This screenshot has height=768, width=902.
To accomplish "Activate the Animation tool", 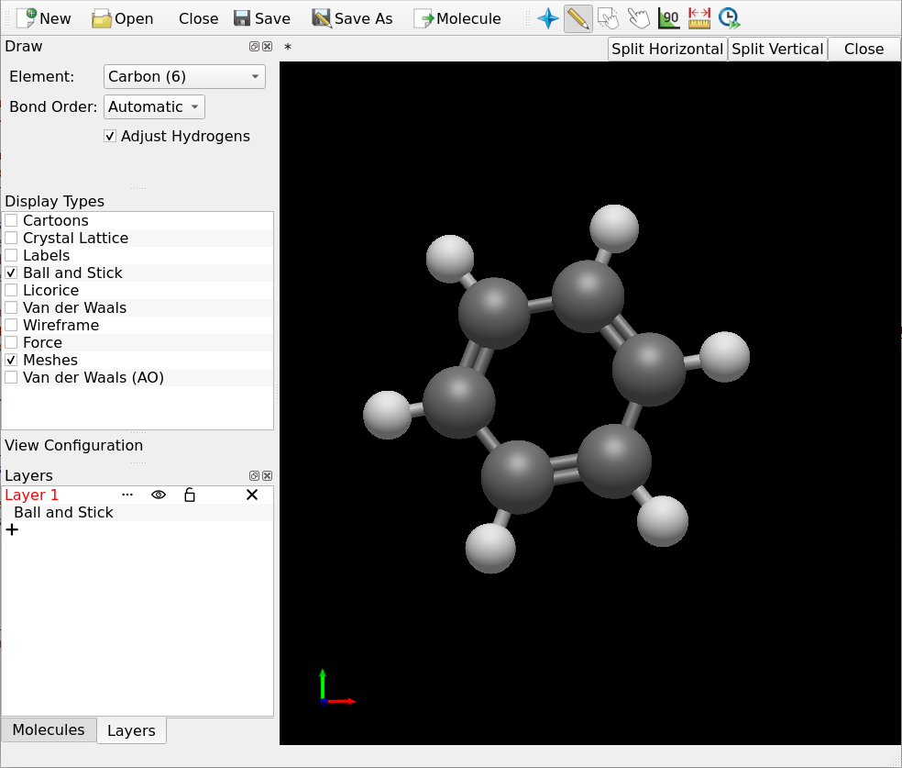I will pos(730,18).
